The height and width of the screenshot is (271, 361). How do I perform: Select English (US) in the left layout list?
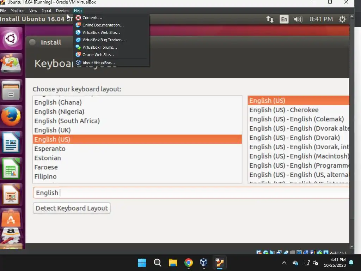pos(137,139)
